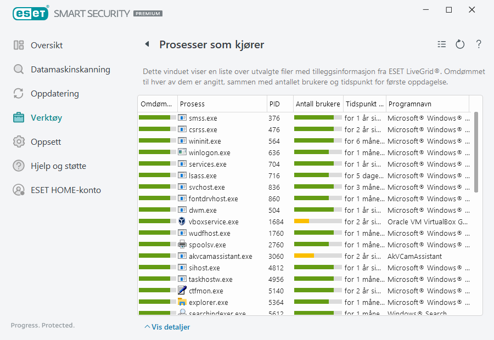Click the yellow user bar for akvcamassistant.exe
Screen dimensions: 494x340
pyautogui.click(x=304, y=256)
